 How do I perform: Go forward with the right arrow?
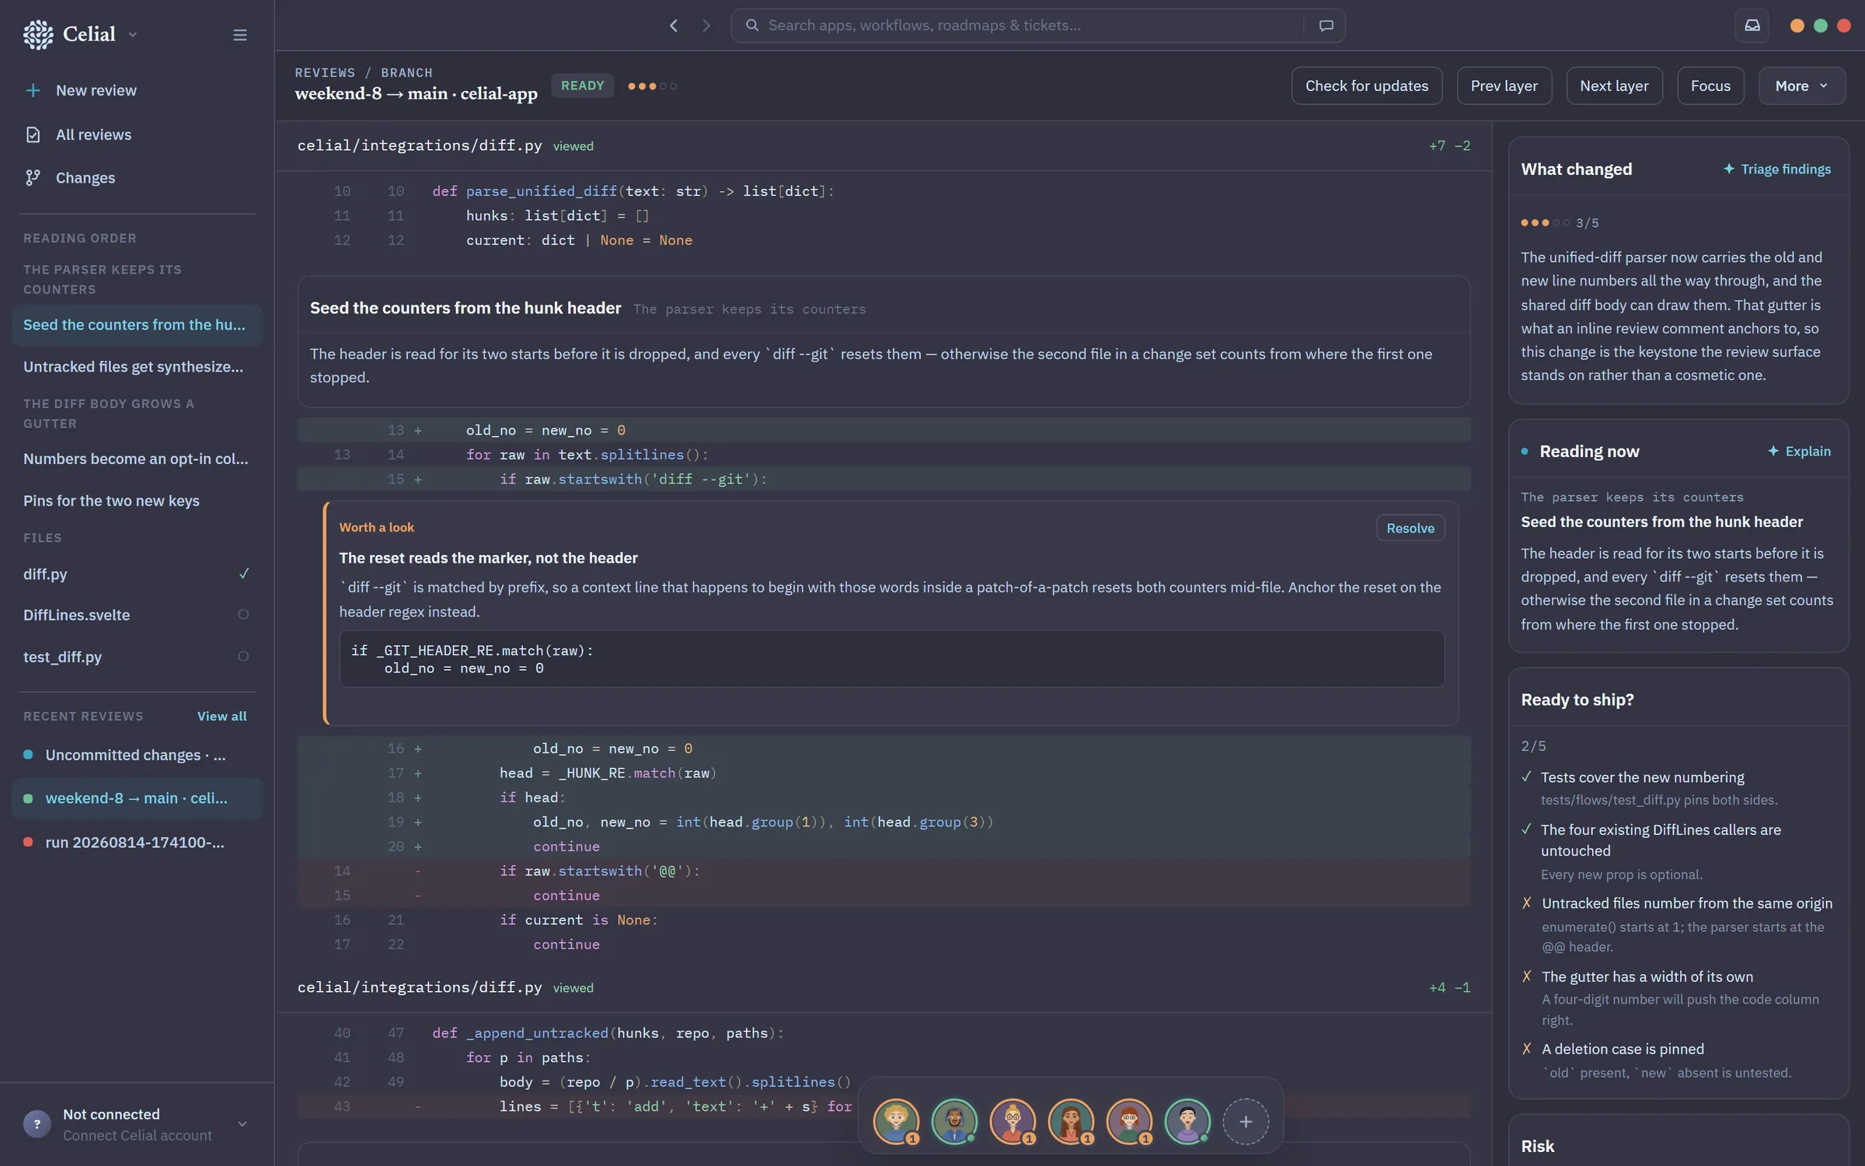706,26
